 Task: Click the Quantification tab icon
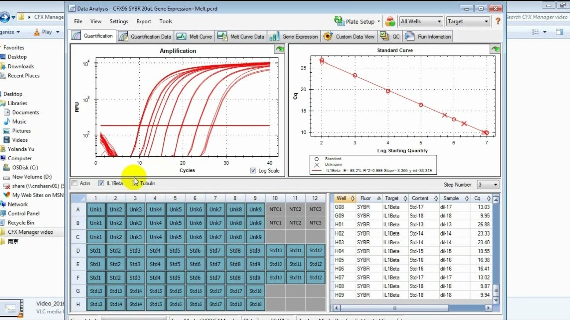pyautogui.click(x=77, y=36)
